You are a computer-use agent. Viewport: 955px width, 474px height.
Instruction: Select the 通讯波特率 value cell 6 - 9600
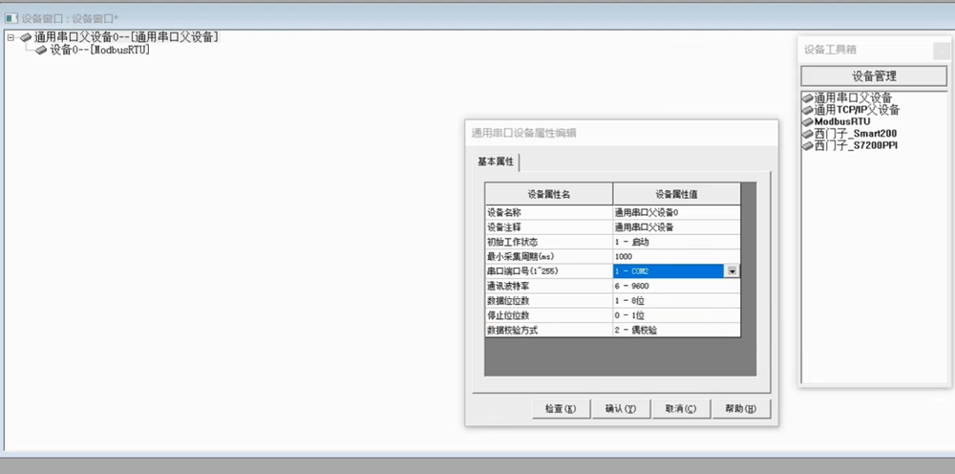pyautogui.click(x=675, y=286)
